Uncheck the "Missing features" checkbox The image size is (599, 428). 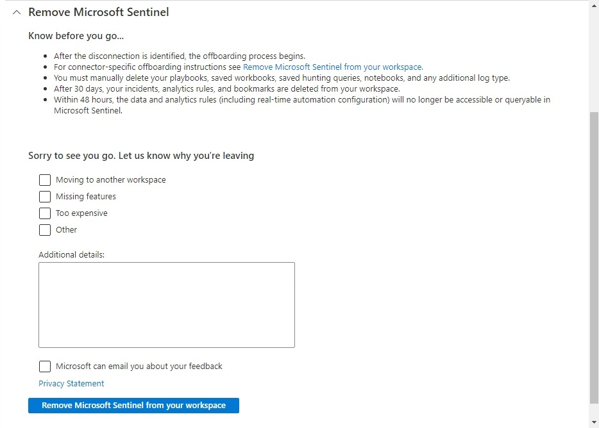point(44,197)
